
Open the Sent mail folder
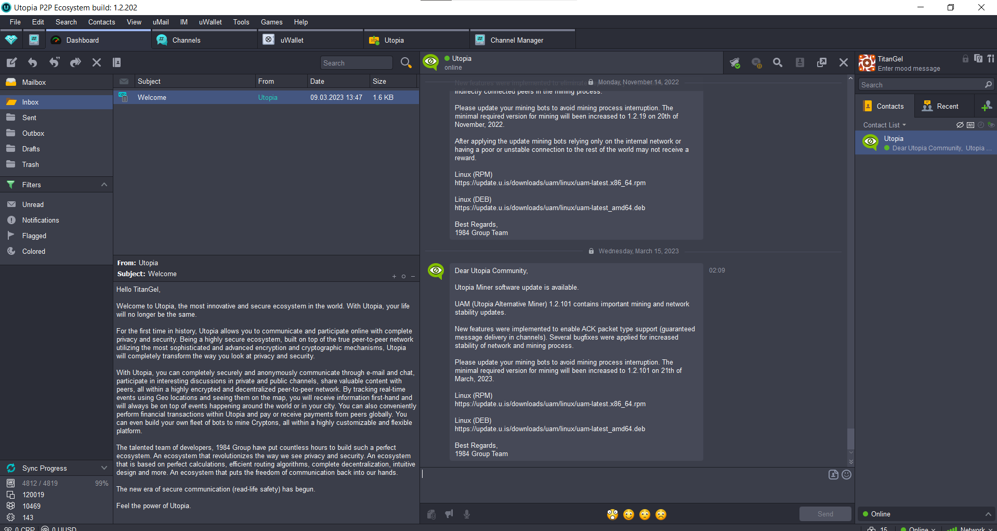[x=56, y=118]
